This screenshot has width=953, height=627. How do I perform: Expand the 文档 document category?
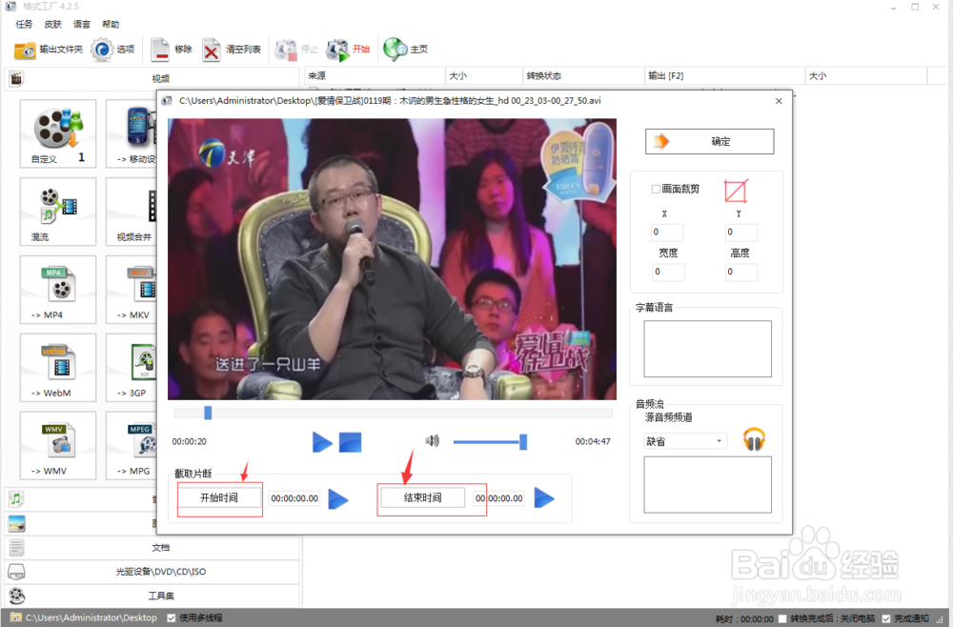pos(152,547)
